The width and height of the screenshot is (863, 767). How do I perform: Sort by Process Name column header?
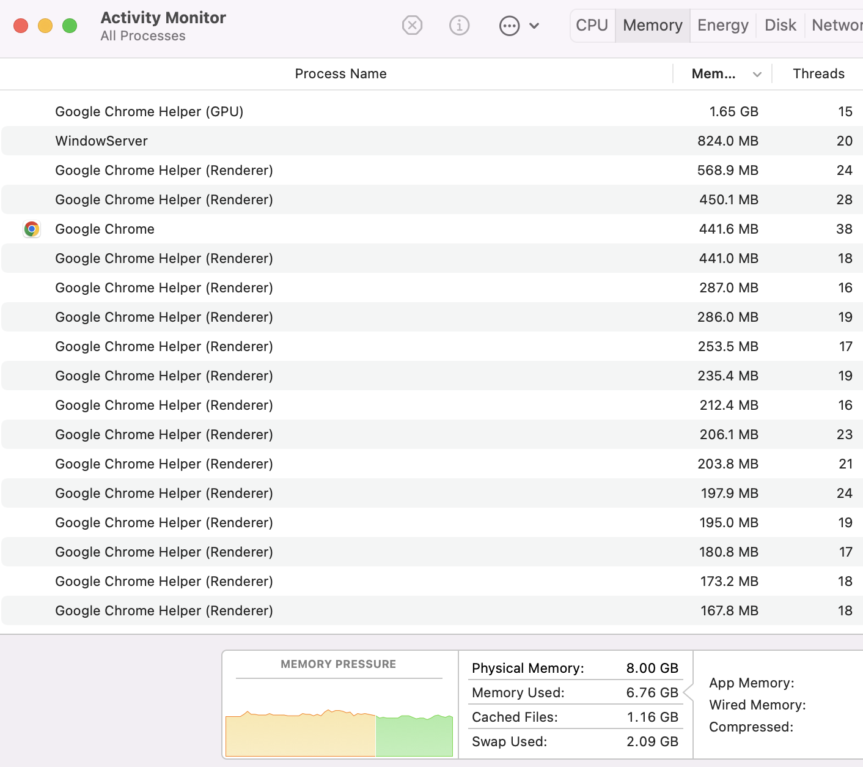(340, 73)
